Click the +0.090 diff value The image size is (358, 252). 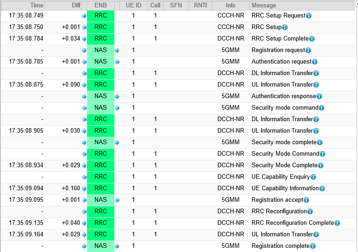point(71,85)
